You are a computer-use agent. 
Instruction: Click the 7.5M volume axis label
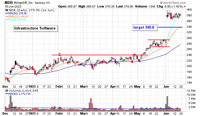coord(191,99)
